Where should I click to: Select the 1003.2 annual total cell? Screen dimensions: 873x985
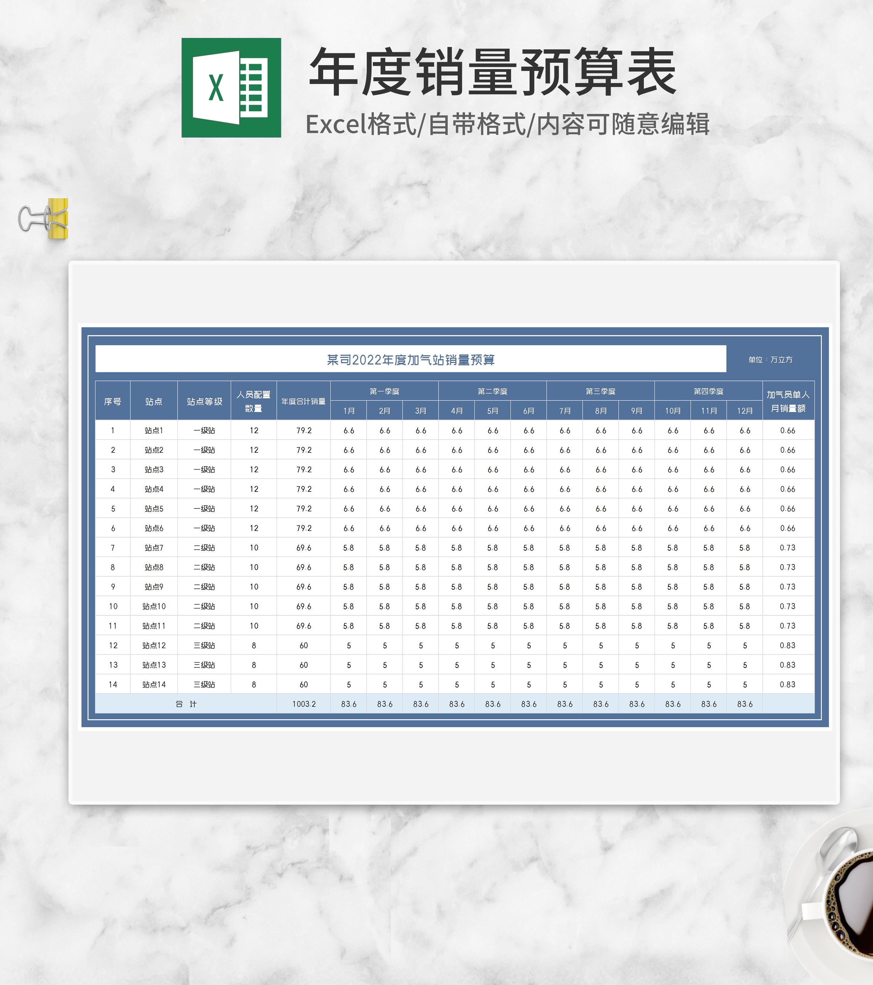(304, 703)
